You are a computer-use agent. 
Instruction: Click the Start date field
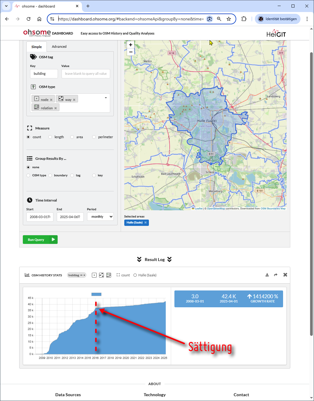[40, 217]
